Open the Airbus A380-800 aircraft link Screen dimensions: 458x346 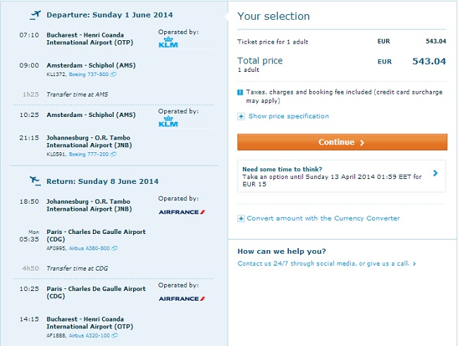click(89, 248)
